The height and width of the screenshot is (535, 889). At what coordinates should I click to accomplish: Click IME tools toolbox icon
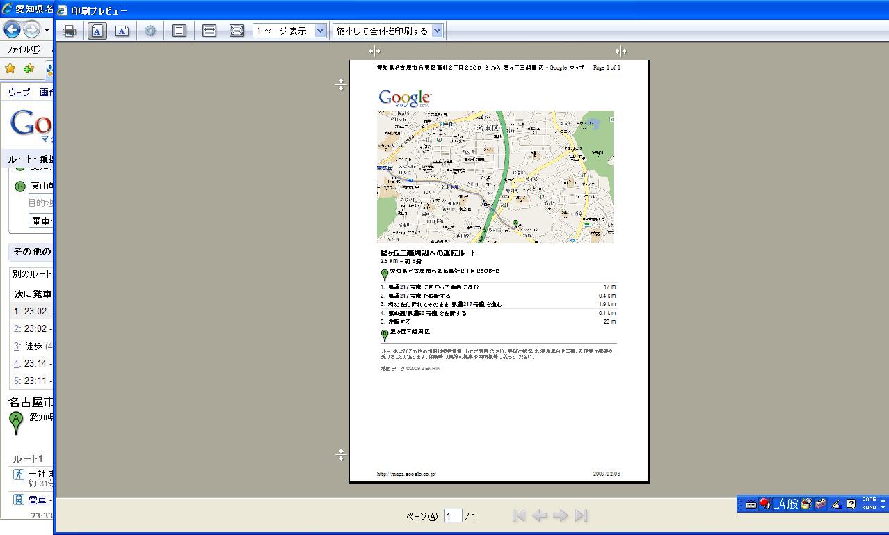(x=821, y=504)
